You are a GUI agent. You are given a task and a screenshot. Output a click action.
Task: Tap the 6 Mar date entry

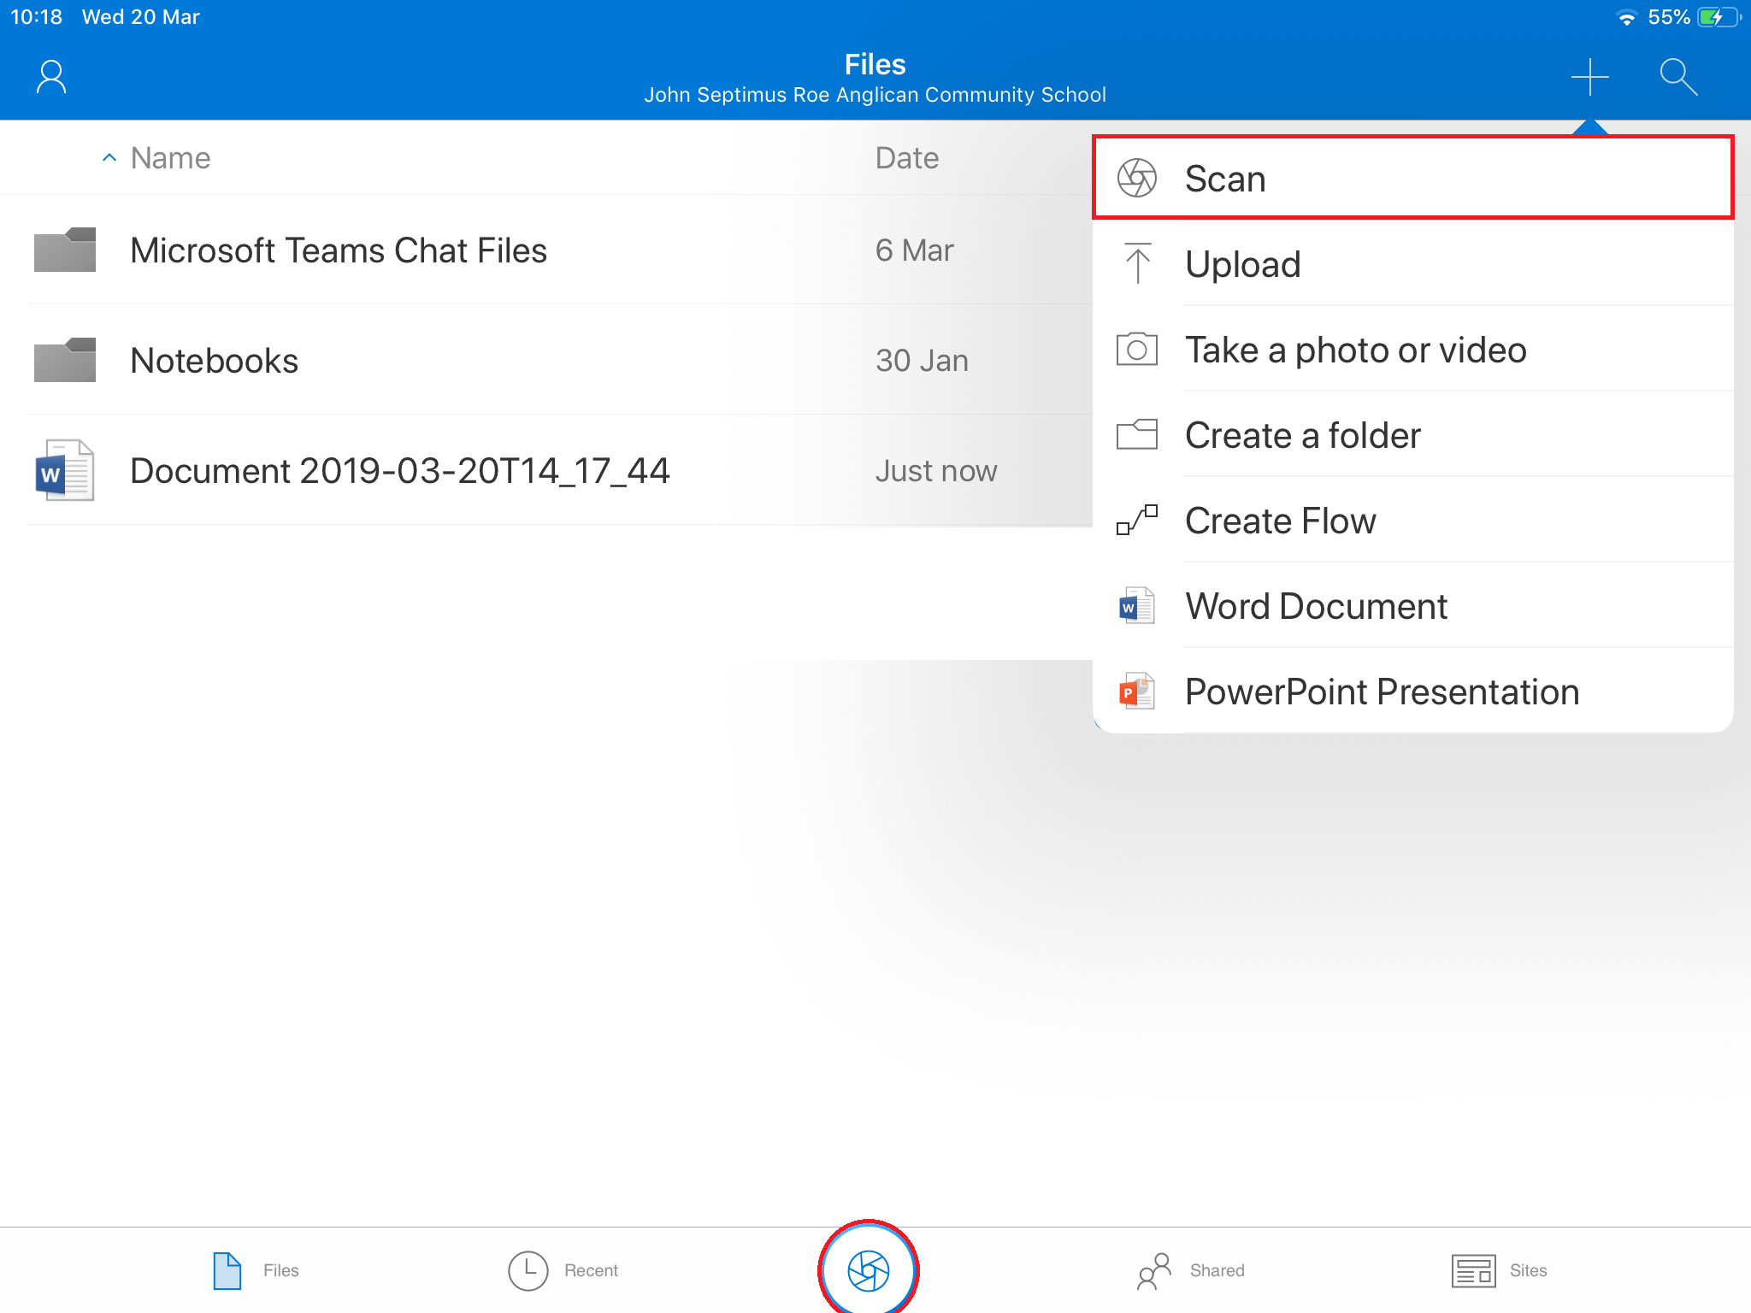coord(913,250)
